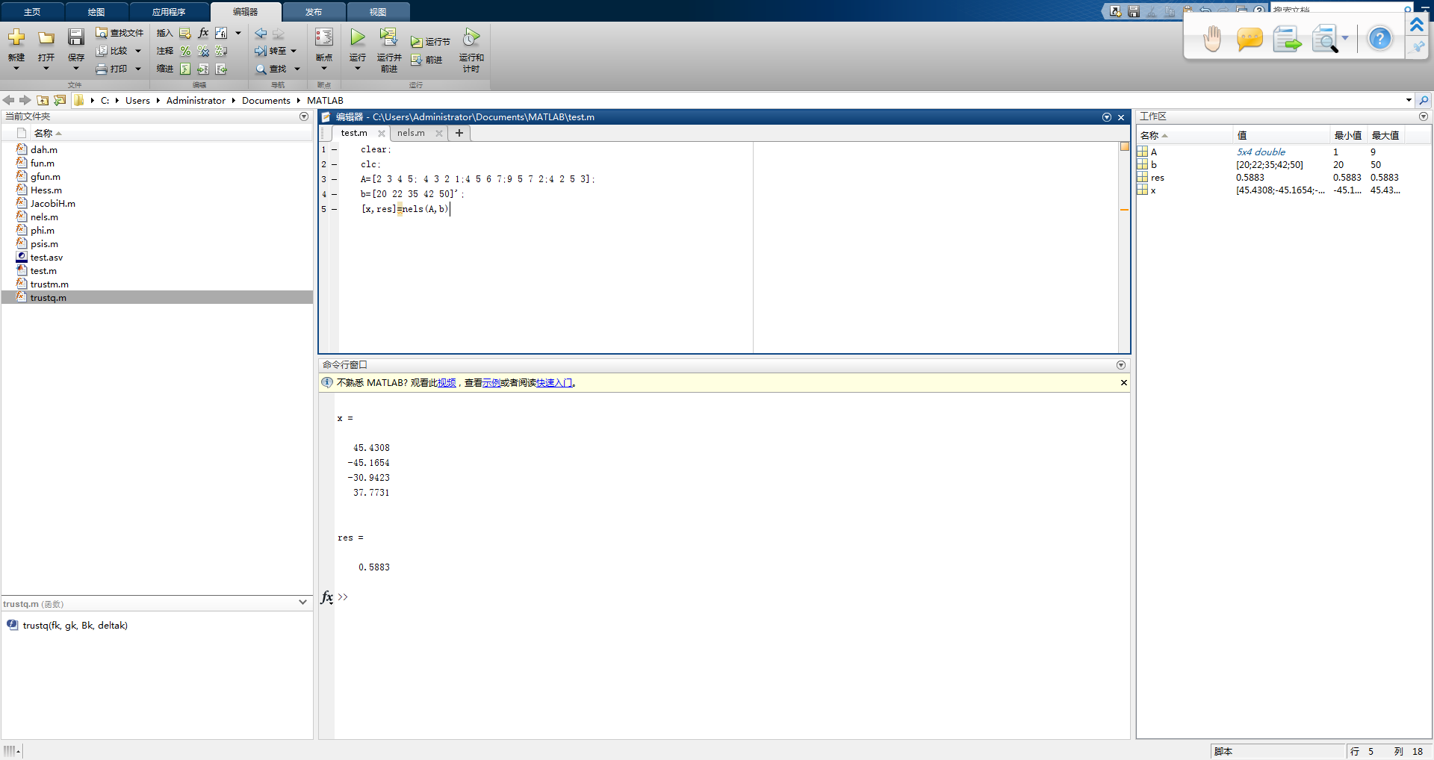Close the yellow MATLAB tips banner
Image resolution: width=1434 pixels, height=760 pixels.
[x=1124, y=382]
